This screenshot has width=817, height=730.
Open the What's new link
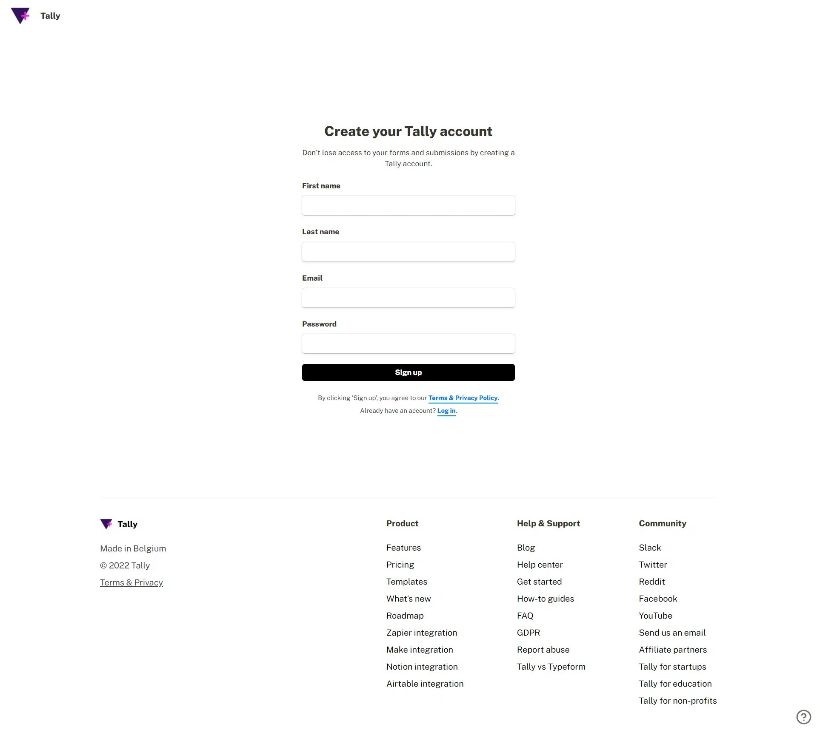(x=408, y=599)
